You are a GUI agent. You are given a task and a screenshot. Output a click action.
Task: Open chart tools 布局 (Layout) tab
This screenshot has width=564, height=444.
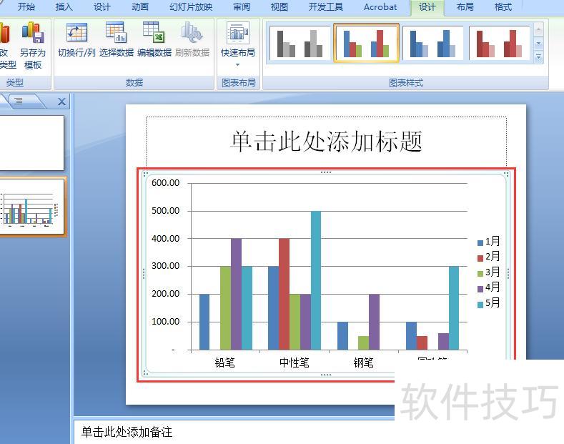tap(465, 7)
